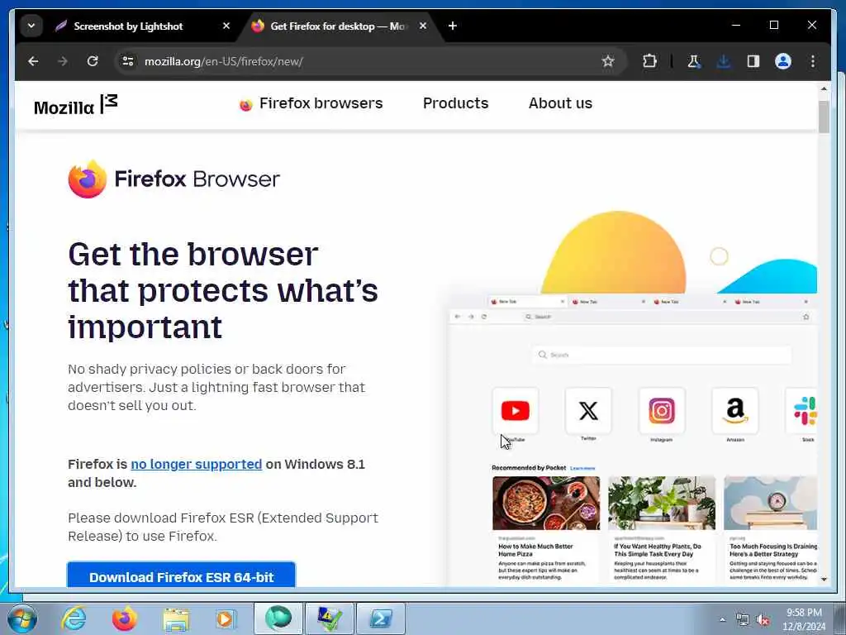Screen dimensions: 846x635
Task: Open the checkmark installer taskbar icon
Action: (x=330, y=618)
